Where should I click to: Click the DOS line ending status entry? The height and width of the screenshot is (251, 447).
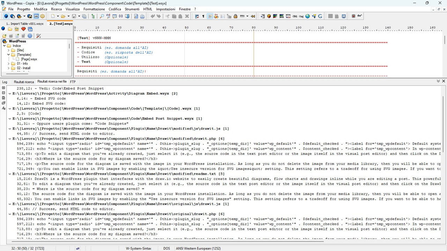[167, 248]
